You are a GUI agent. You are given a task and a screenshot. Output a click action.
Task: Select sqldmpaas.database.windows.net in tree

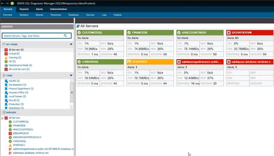31,153
